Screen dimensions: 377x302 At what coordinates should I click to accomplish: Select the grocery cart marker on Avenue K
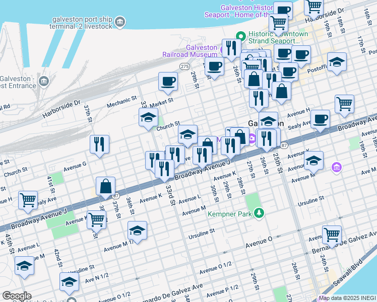96,222
